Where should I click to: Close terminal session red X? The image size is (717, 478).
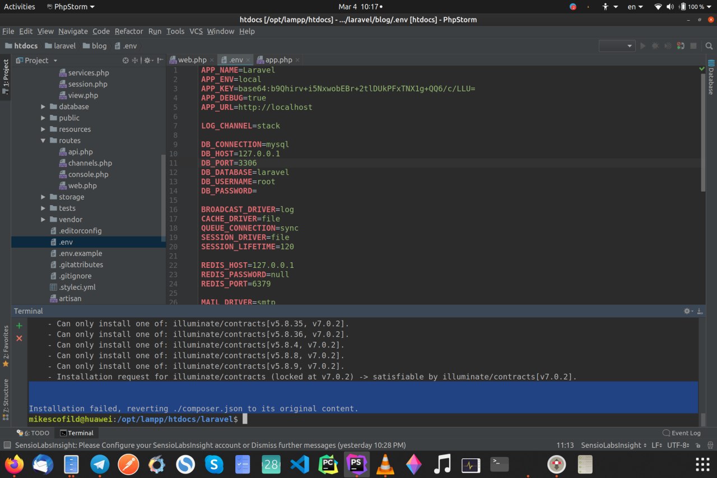(x=19, y=338)
